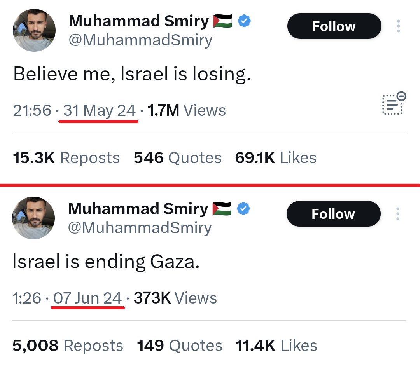The height and width of the screenshot is (370, 420).
Task: Open the @MuhammadSmiry handle on first tweet
Action: pos(141,40)
